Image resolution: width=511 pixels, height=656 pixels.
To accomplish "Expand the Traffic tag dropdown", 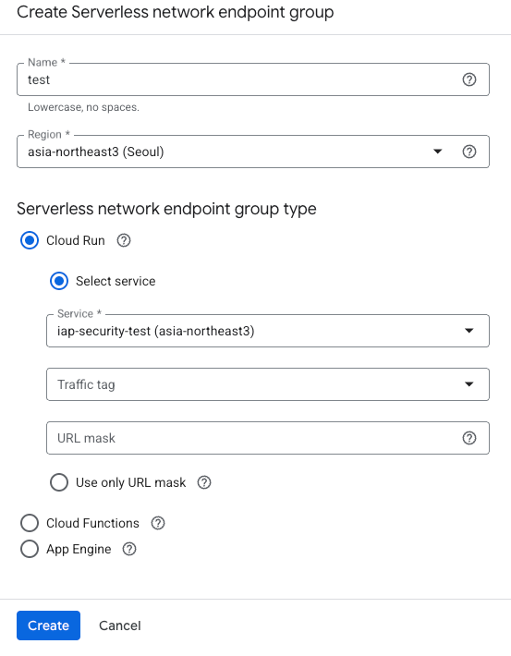I will (268, 384).
